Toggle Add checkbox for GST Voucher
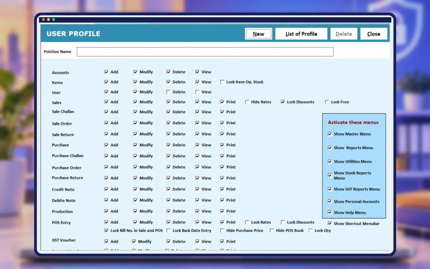This screenshot has width=430, height=269. (x=106, y=242)
